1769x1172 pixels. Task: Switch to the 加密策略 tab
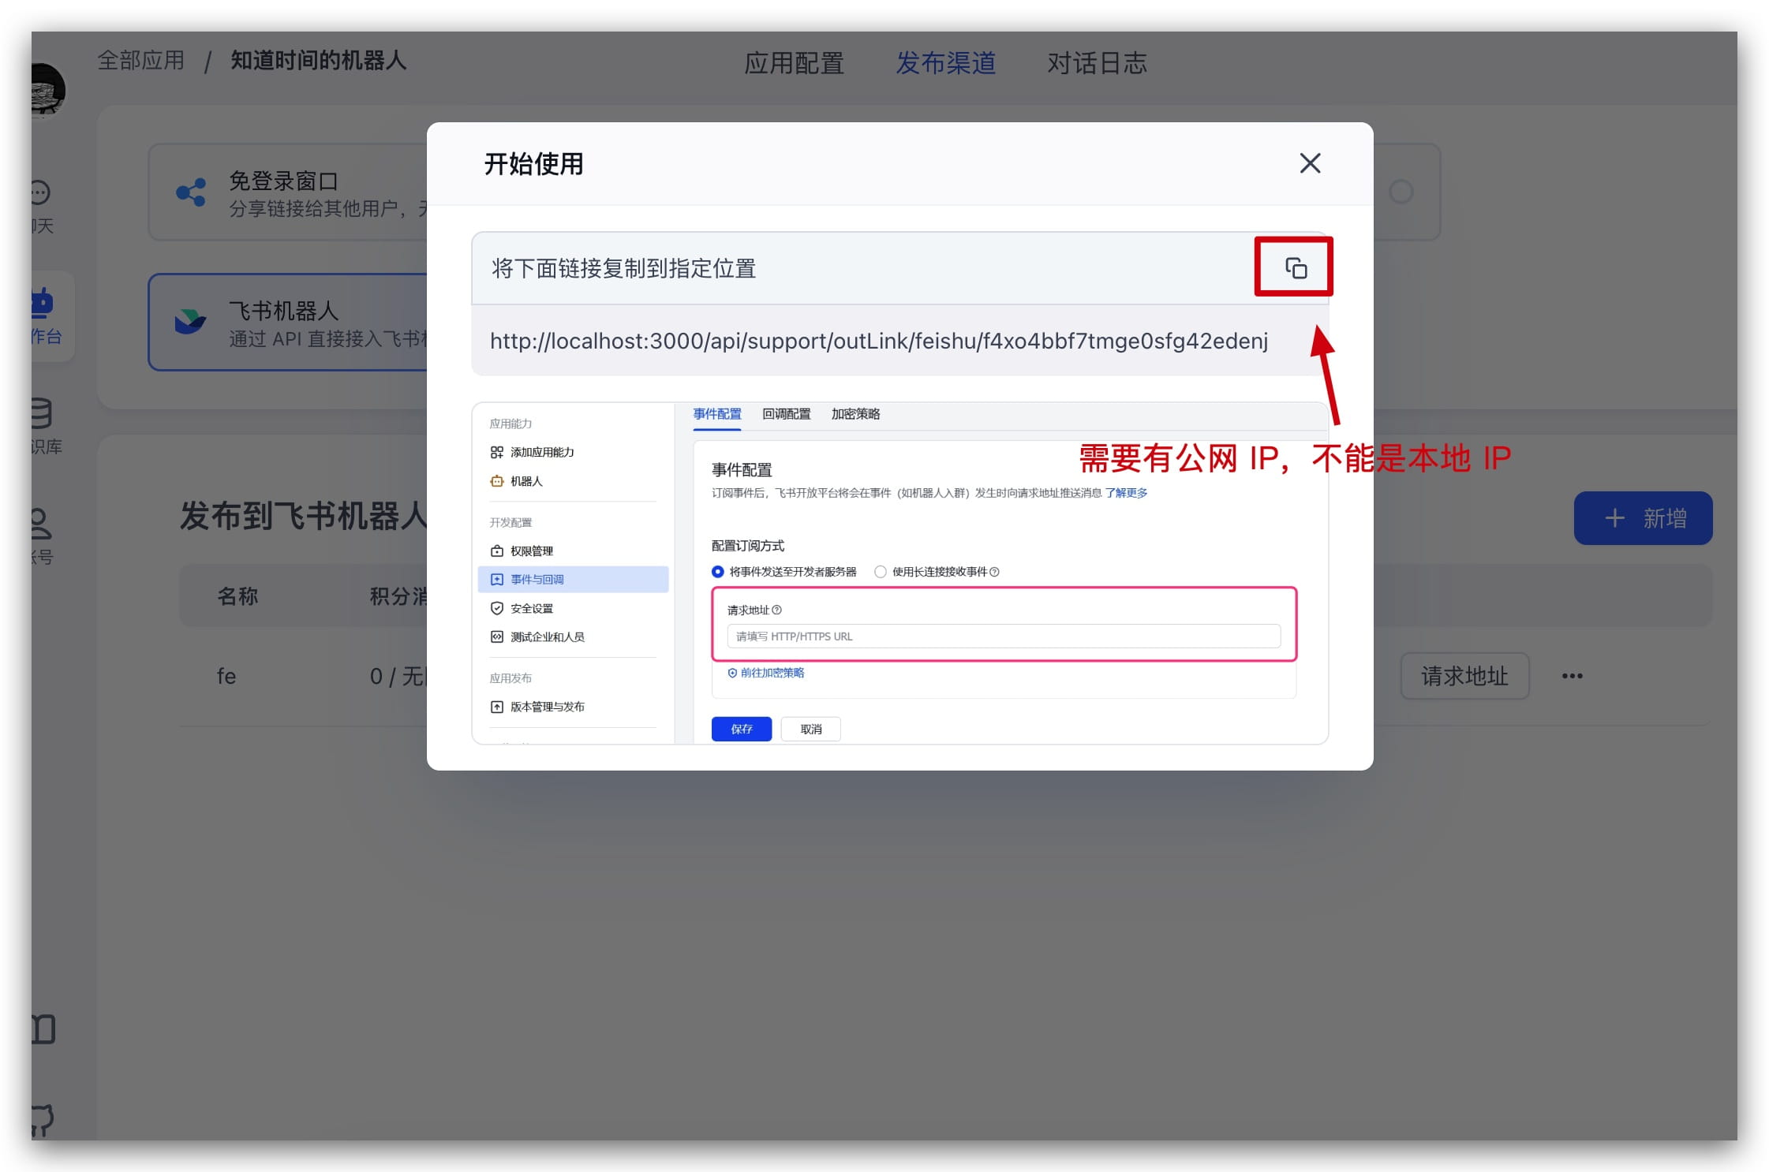coord(855,413)
